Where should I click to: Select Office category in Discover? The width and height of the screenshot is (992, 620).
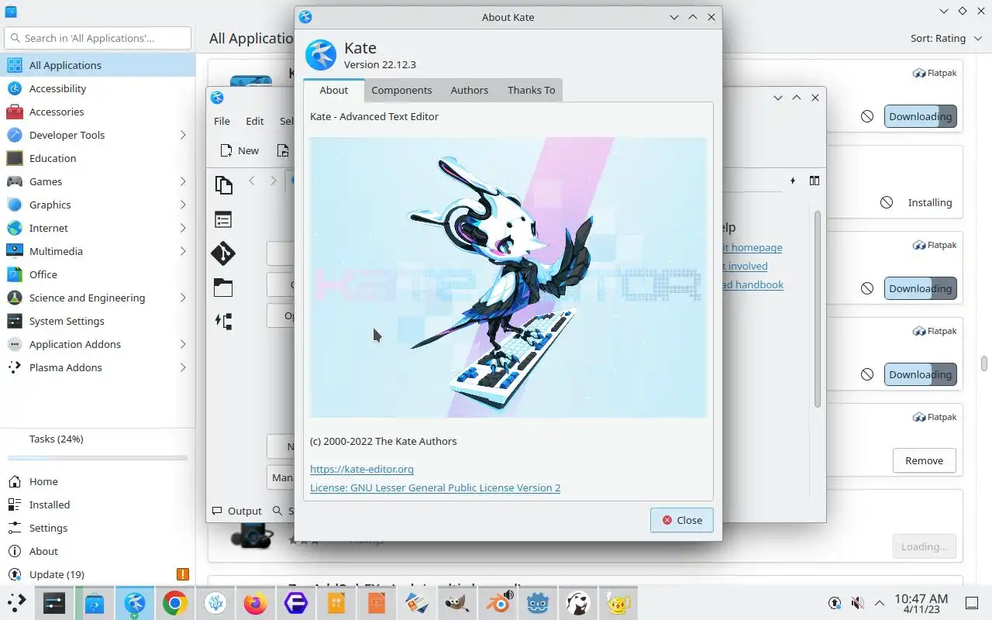tap(98, 274)
